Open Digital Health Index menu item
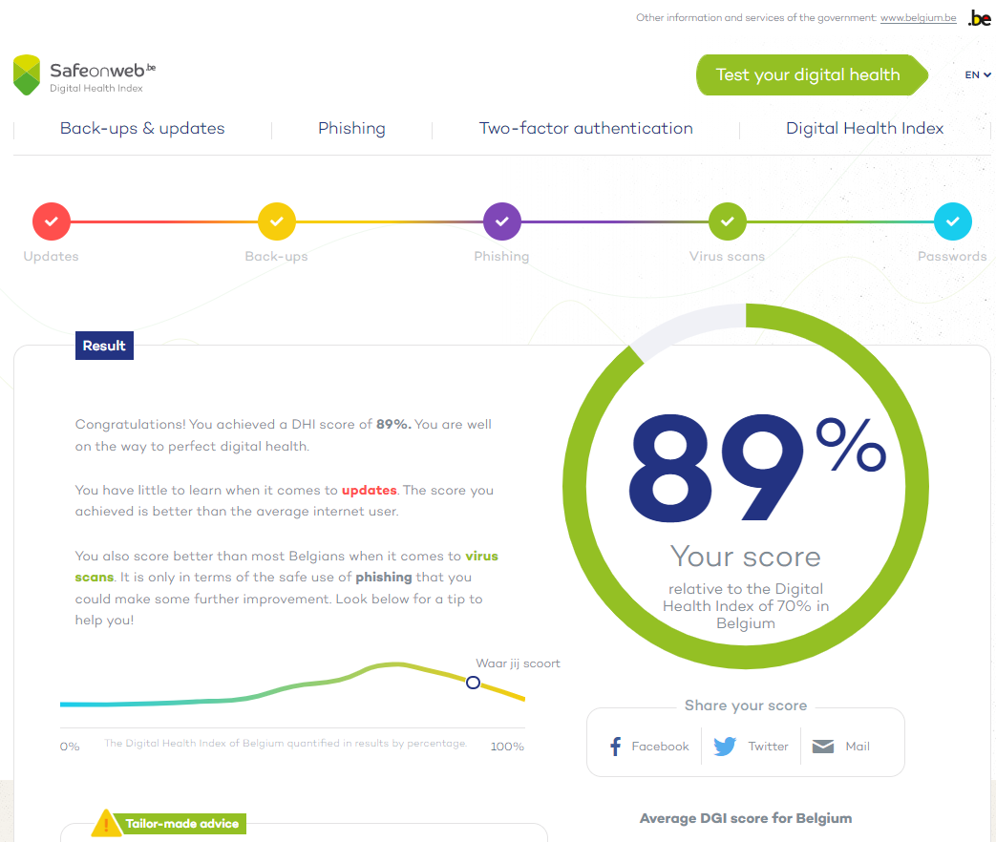Image resolution: width=996 pixels, height=842 pixels. (x=864, y=128)
